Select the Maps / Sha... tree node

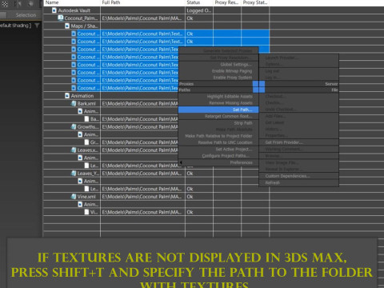tap(84, 26)
